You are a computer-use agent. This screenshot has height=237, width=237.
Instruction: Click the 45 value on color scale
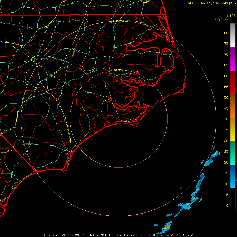point(226,108)
